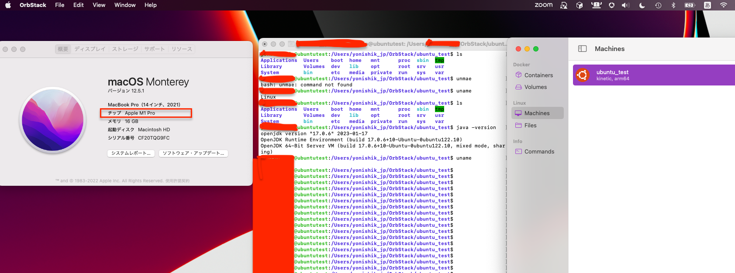
Task: Click the メモリ 16 GB text
Action: [123, 121]
